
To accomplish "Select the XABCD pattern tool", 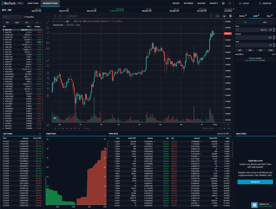I will click(x=48, y=43).
